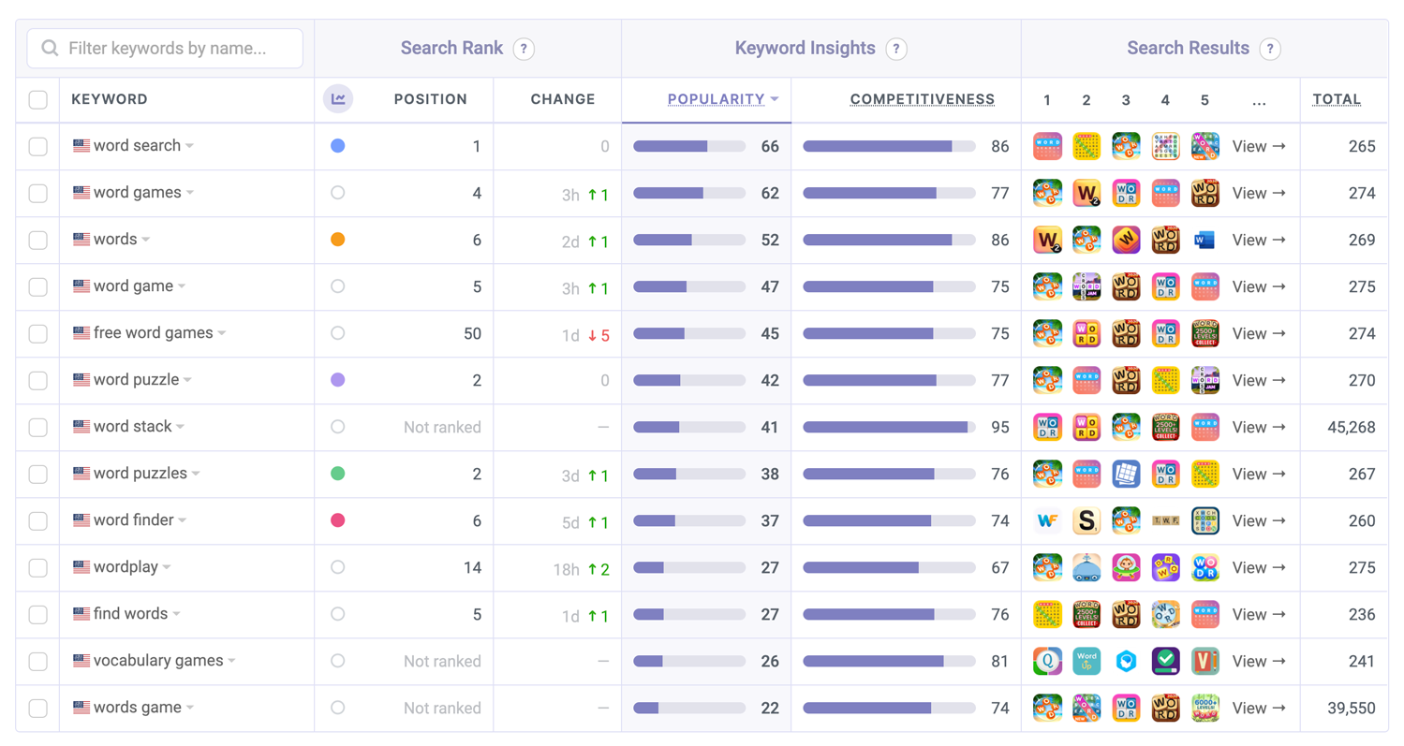Open the Search Rank help question mark
The height and width of the screenshot is (746, 1404).
click(524, 49)
